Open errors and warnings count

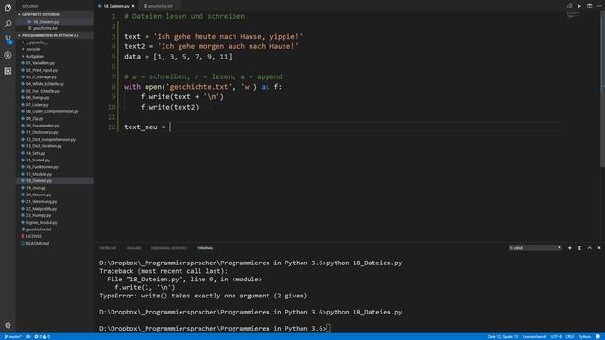click(42, 336)
